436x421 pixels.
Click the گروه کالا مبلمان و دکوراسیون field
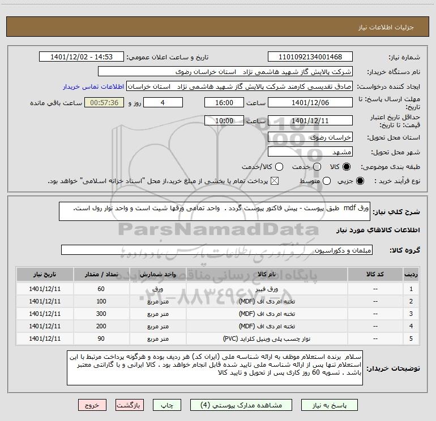pyautogui.click(x=216, y=250)
